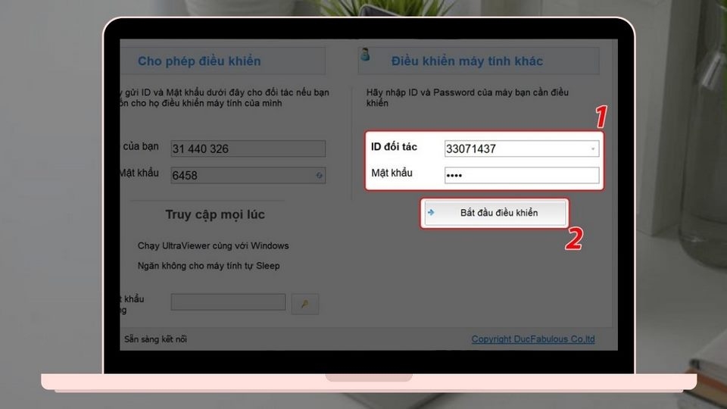Click your Mật khẩu field showing 6458
Viewport: 727px width, 409px height.
click(x=248, y=175)
